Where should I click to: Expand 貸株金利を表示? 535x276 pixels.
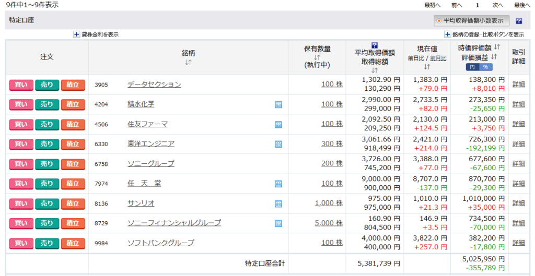[76, 34]
